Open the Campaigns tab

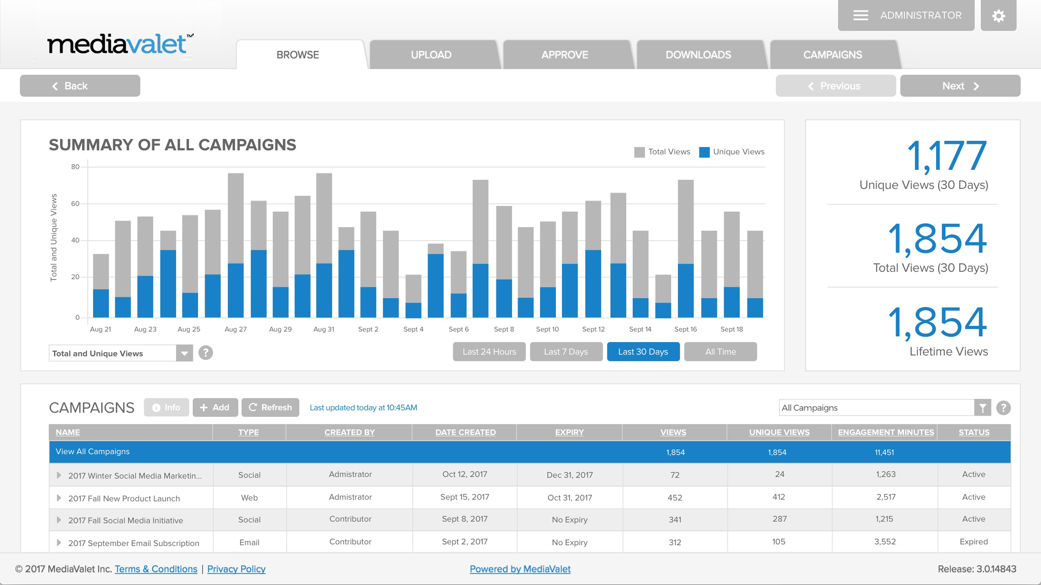click(832, 55)
